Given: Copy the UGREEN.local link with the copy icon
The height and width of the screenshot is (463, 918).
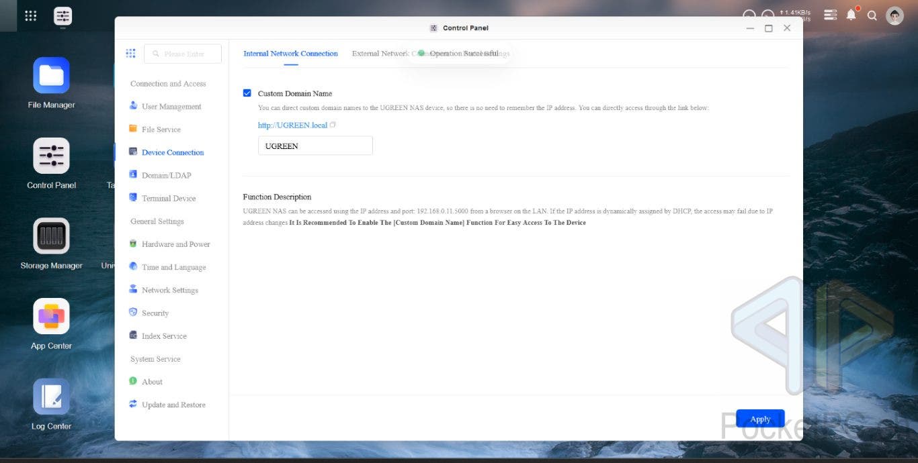Looking at the screenshot, I should pyautogui.click(x=333, y=125).
